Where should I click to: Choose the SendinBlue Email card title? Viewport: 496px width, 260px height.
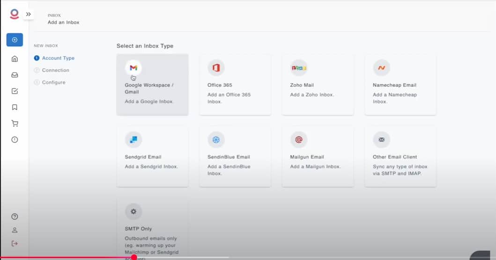click(x=229, y=157)
